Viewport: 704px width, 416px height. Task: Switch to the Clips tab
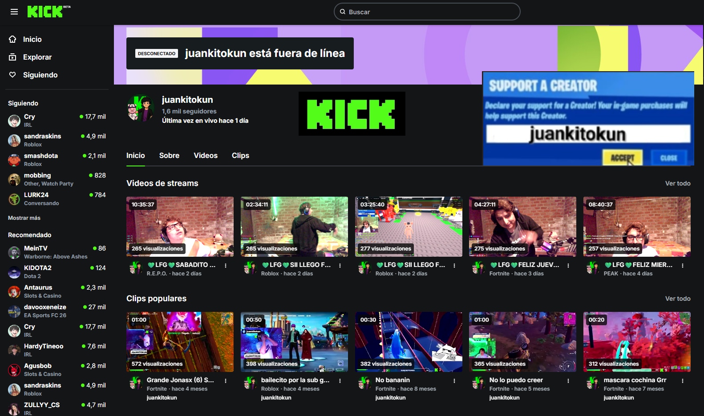point(240,155)
